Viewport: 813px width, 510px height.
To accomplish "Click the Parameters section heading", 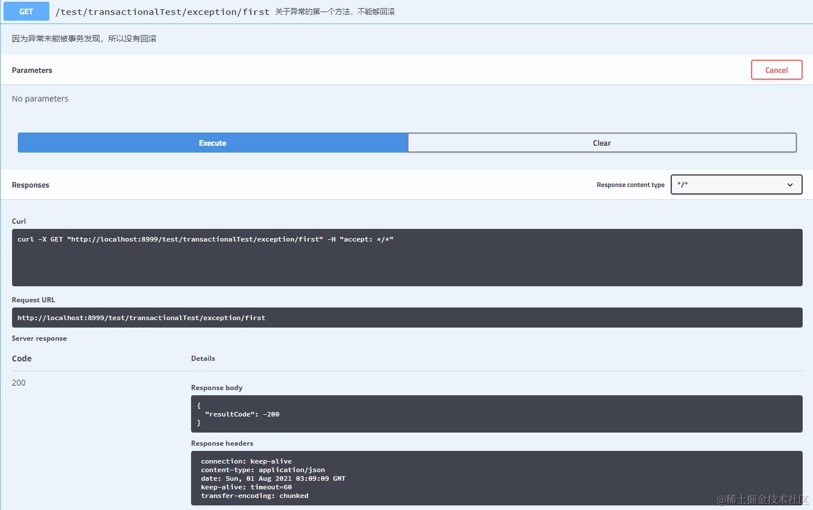I will click(x=32, y=70).
